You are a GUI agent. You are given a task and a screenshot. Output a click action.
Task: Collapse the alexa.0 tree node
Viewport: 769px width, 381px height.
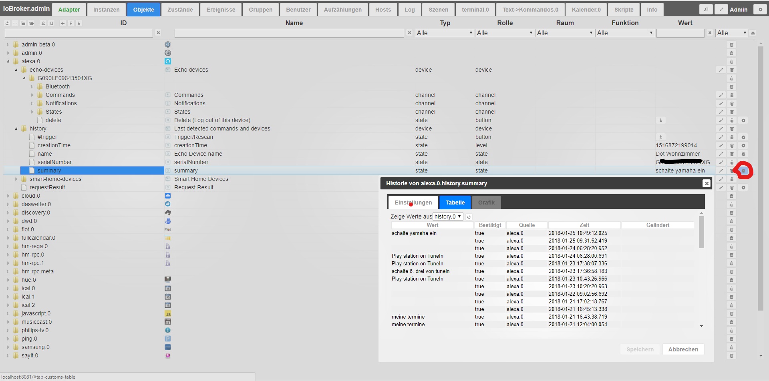click(8, 61)
